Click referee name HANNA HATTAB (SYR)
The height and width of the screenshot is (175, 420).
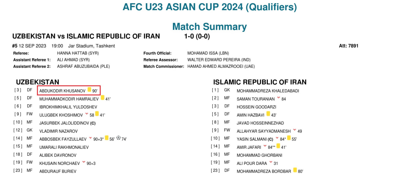(78, 53)
